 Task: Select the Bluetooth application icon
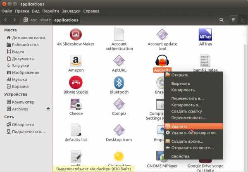pos(119,82)
